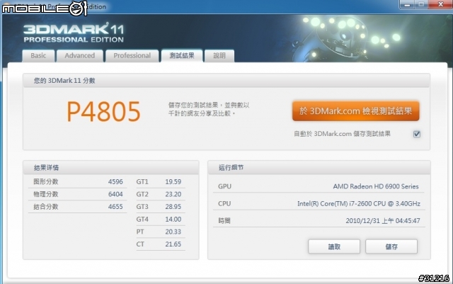The image size is (453, 284).
Task: Click the 讀取 load button
Action: click(334, 246)
